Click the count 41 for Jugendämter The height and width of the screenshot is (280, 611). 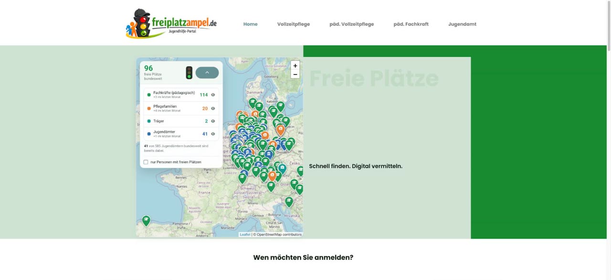(205, 134)
